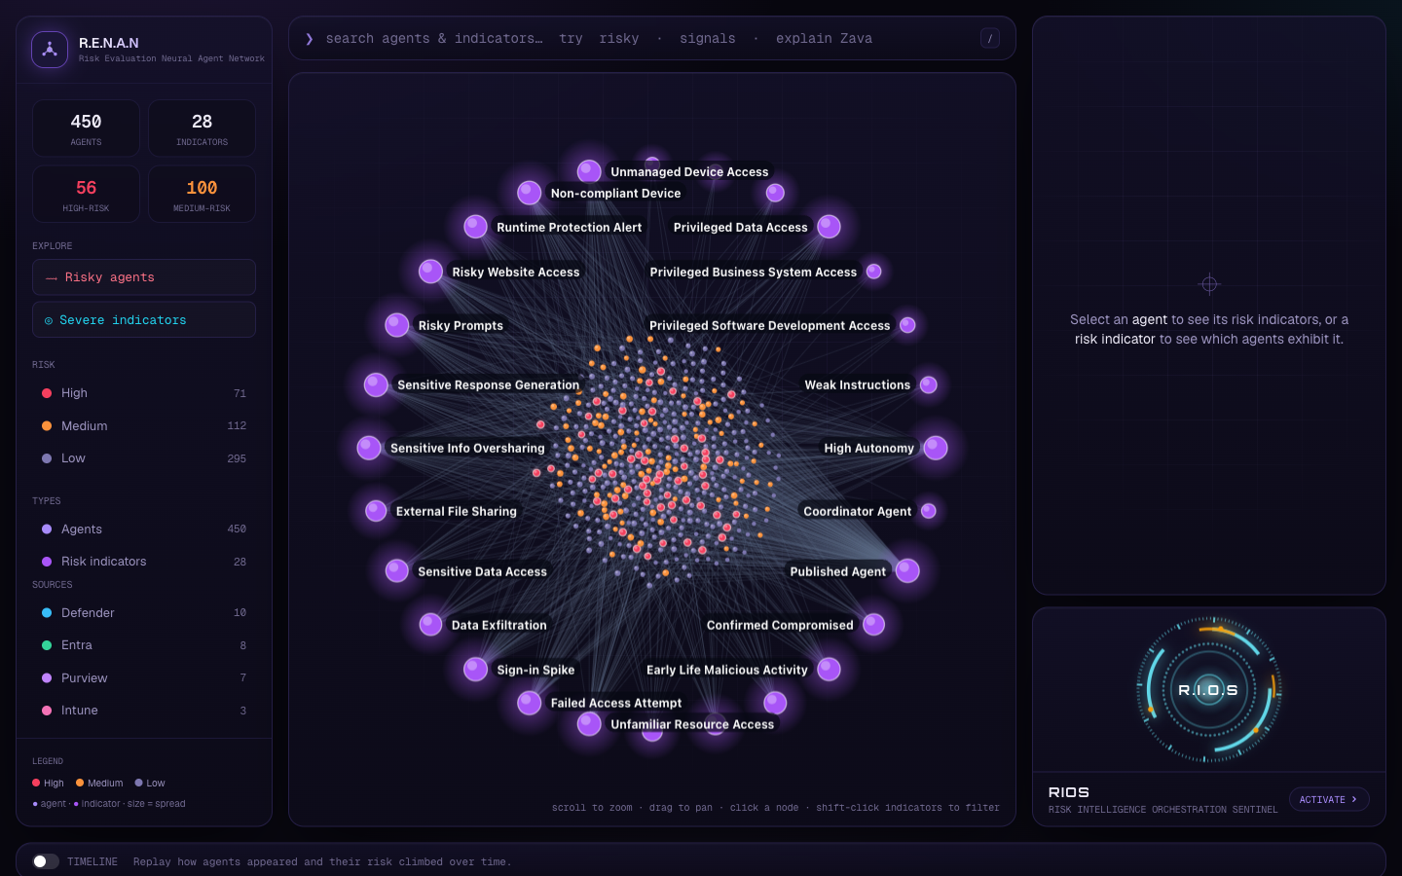Screen dimensions: 1402x876
Task: Select the Published Agent indicator node
Action: pos(907,571)
